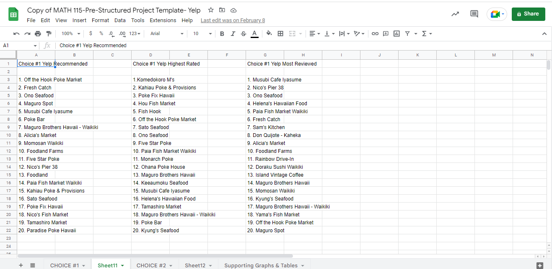Open the font size dropdown

tap(202, 33)
